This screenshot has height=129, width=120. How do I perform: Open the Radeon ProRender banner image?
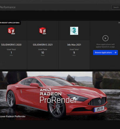60,96
